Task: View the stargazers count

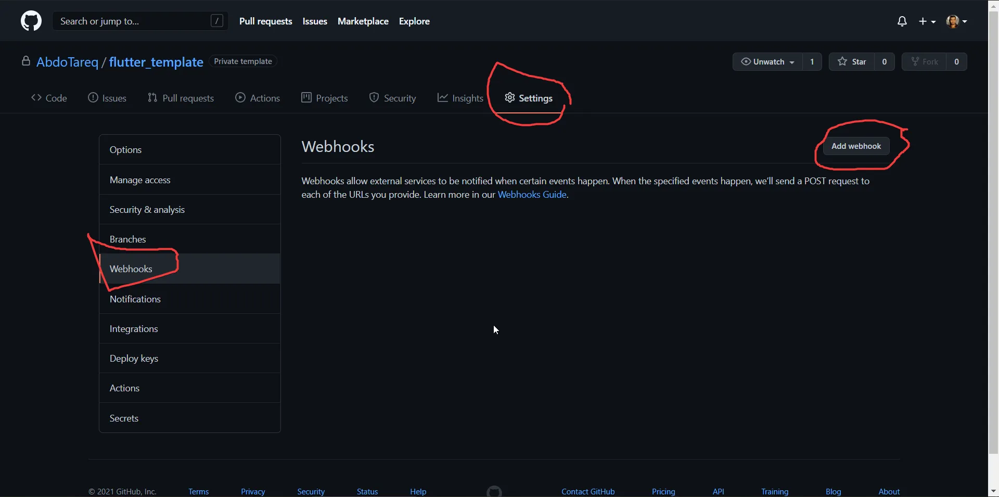Action: pyautogui.click(x=885, y=61)
